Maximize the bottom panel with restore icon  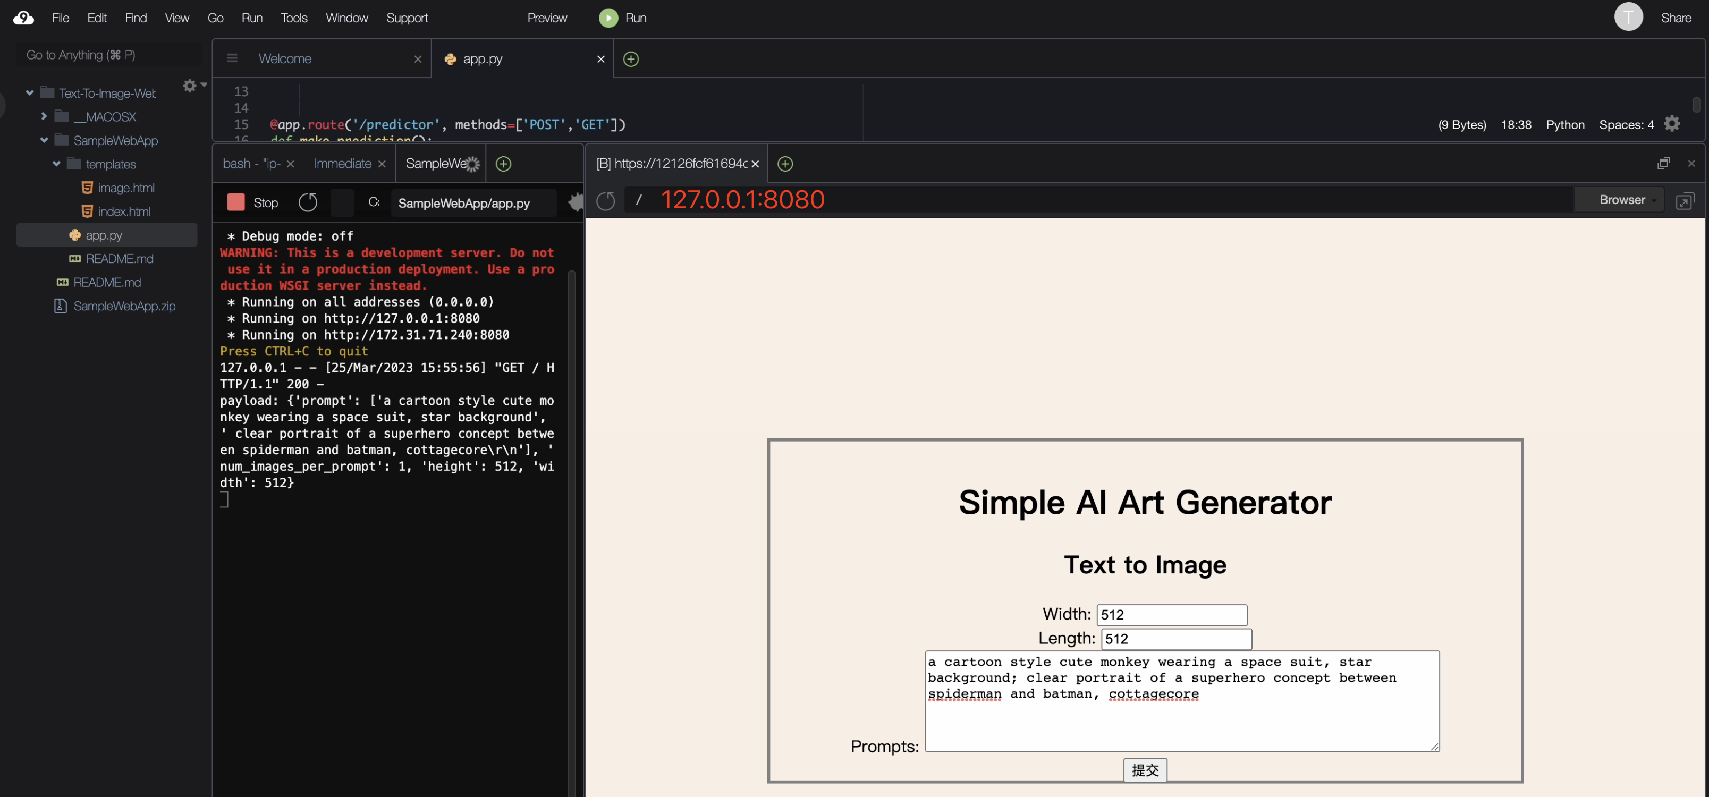(x=1663, y=163)
